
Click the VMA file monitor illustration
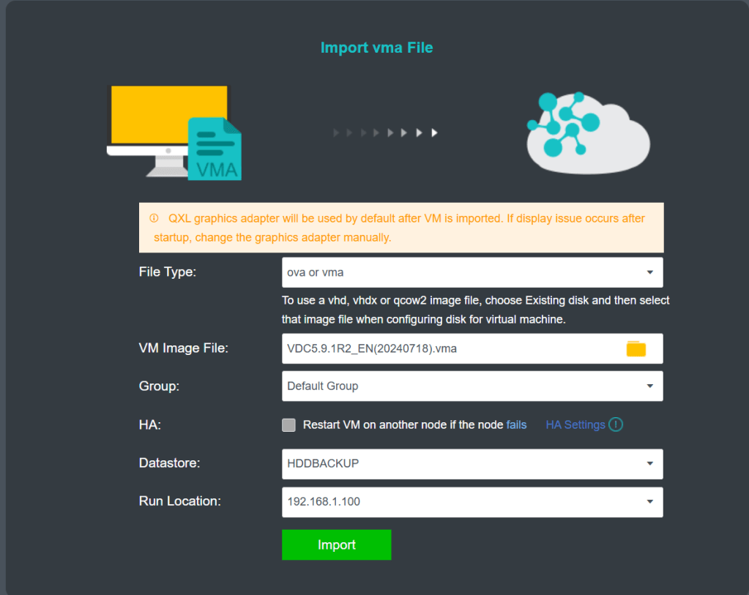click(x=174, y=132)
